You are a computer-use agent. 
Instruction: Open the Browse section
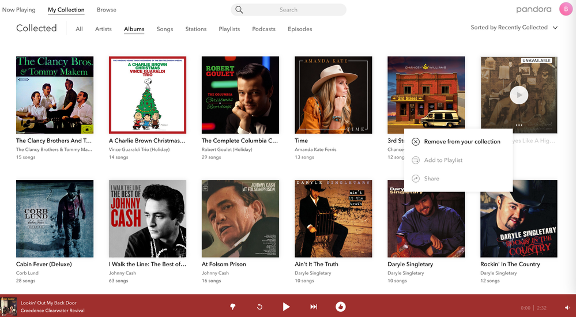coord(107,10)
